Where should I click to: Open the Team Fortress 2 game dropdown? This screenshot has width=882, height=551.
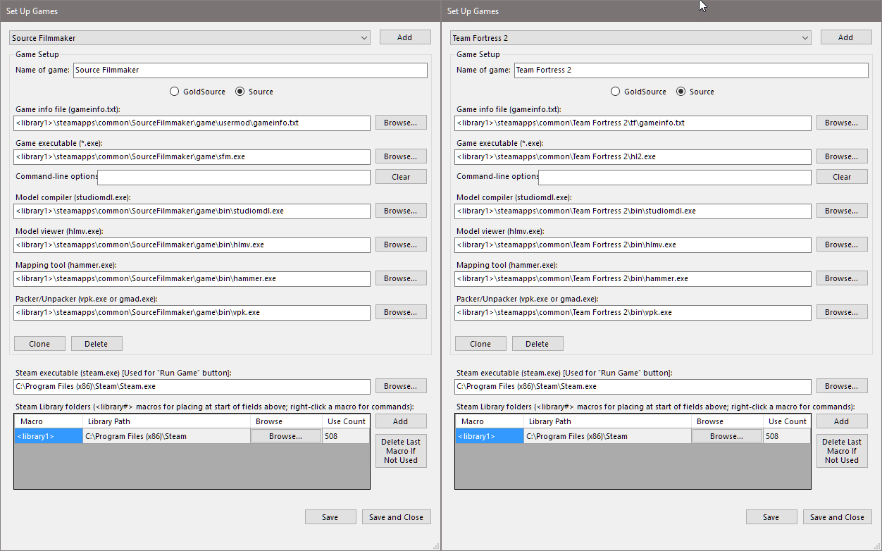point(631,38)
